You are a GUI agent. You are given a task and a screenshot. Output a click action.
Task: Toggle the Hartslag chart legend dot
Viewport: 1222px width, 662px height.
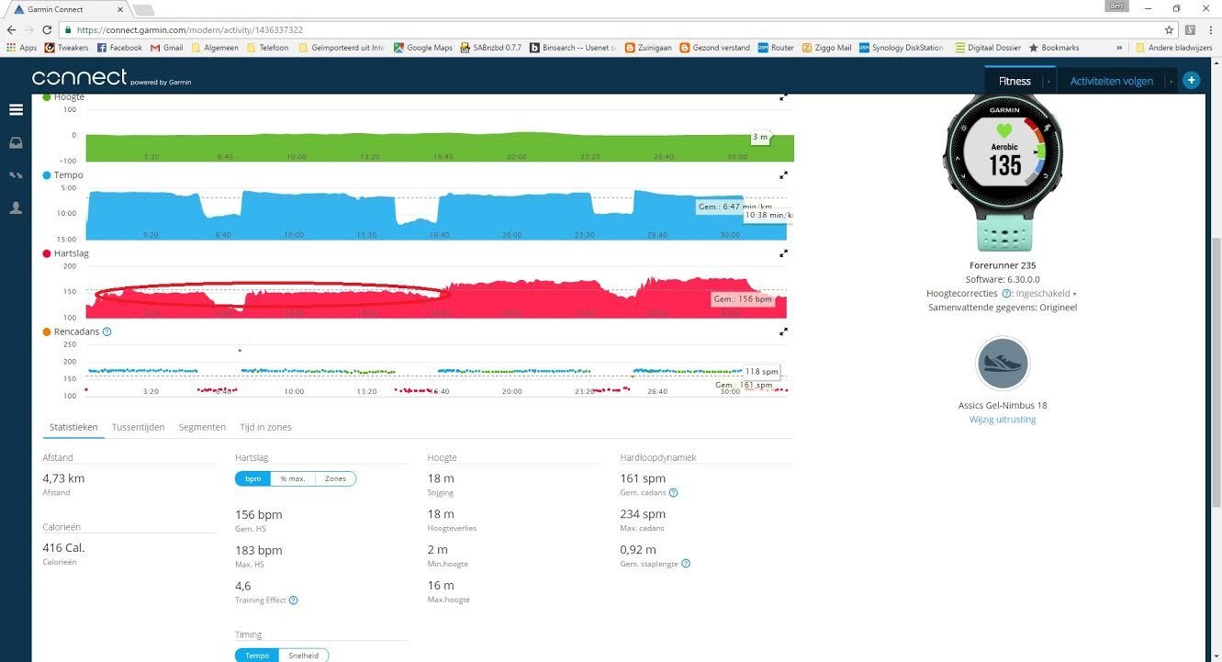[47, 253]
